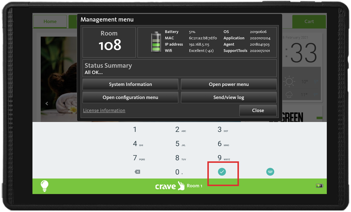
Task: Open System Information
Action: [x=130, y=84]
